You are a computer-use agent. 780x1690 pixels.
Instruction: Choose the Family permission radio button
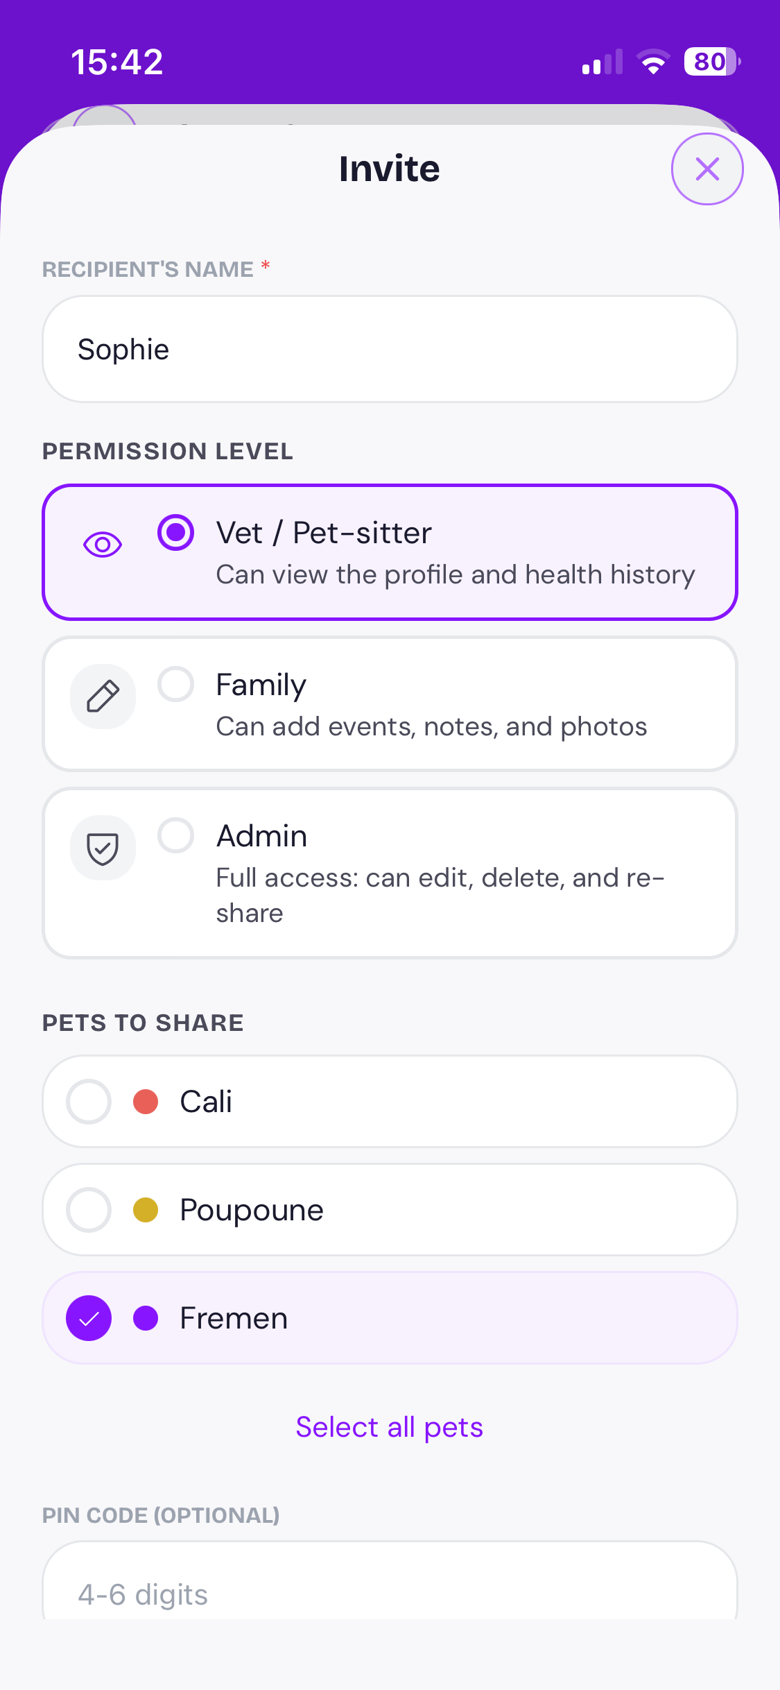click(x=175, y=685)
